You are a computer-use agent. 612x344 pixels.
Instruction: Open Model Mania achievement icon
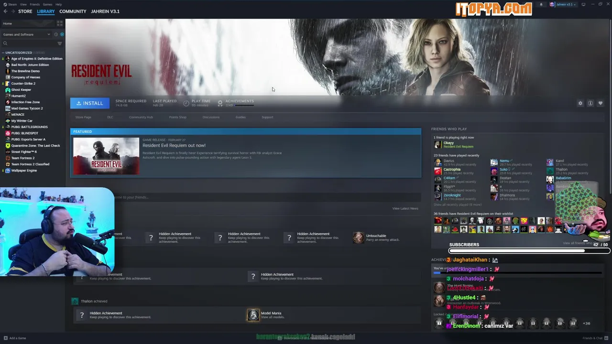click(x=253, y=315)
